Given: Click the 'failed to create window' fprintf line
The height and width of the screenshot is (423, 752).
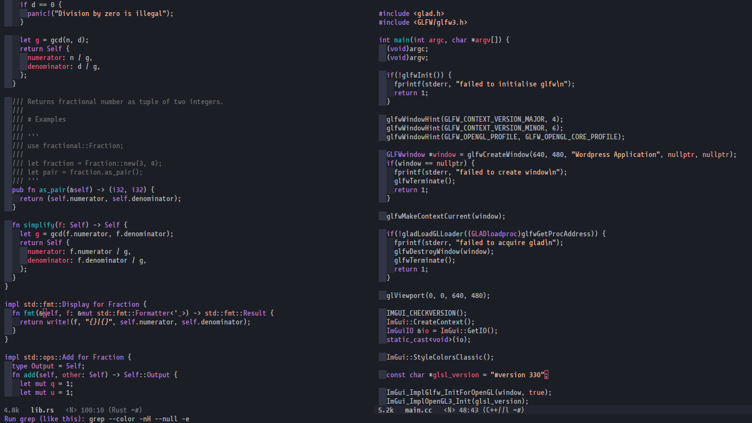Looking at the screenshot, I should pos(481,172).
